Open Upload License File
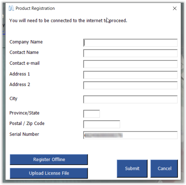The height and width of the screenshot is (185, 186). pyautogui.click(x=49, y=173)
